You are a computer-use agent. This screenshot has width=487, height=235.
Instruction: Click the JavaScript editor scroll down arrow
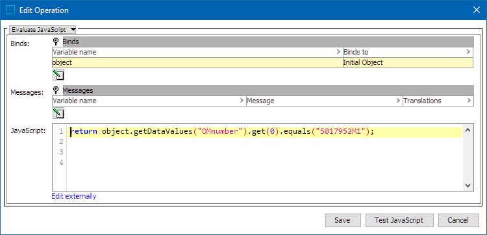click(x=468, y=185)
